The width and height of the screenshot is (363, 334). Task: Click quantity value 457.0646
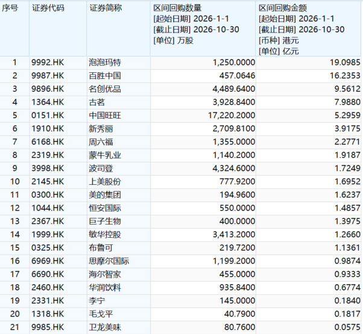[238, 76]
